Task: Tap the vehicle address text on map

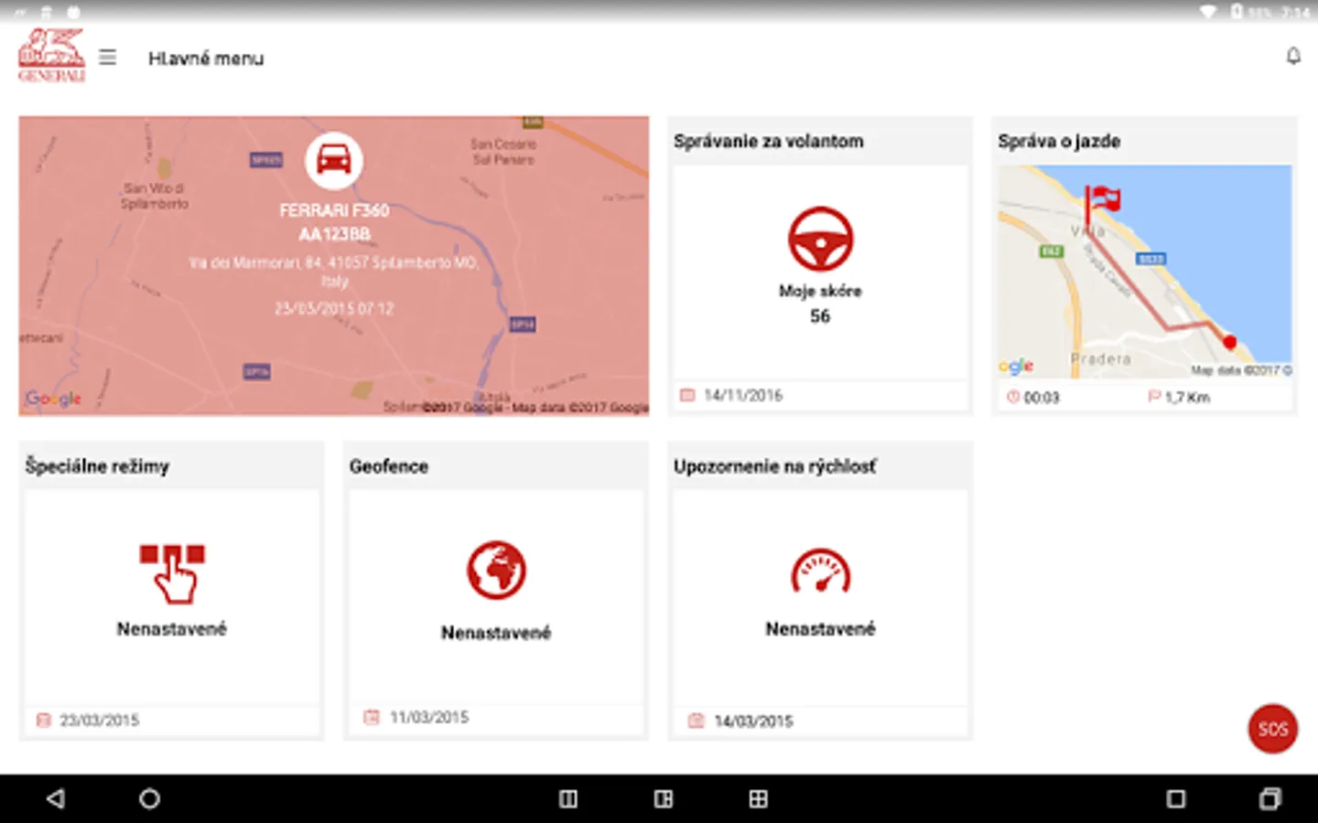Action: click(334, 272)
